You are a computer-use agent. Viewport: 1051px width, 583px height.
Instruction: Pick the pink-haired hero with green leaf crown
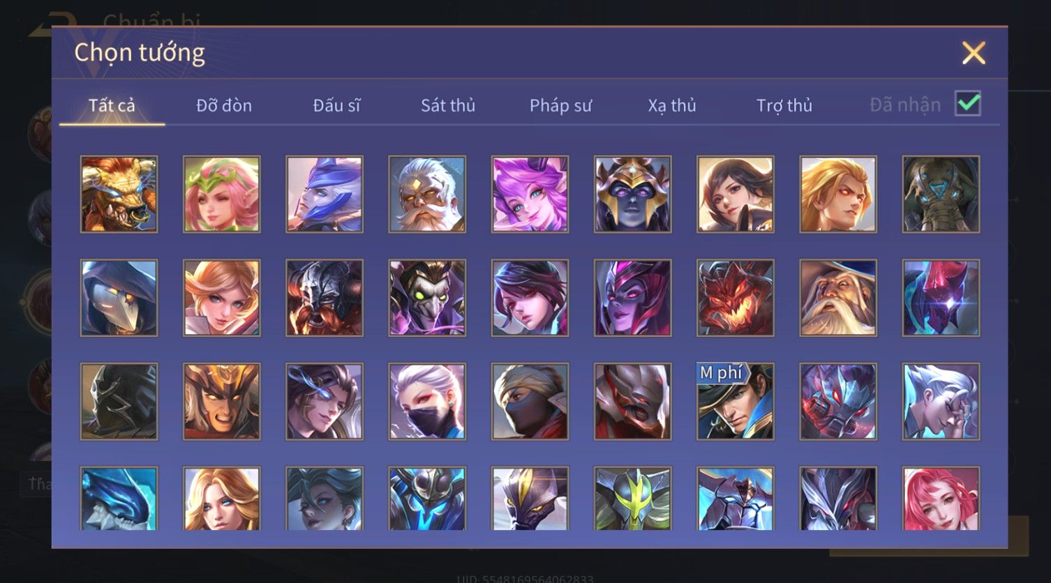pos(221,194)
